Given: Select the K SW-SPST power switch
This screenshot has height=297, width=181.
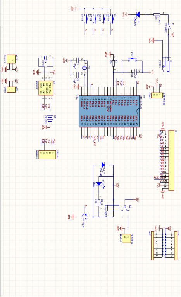Looking at the screenshot, I should pyautogui.click(x=169, y=26).
